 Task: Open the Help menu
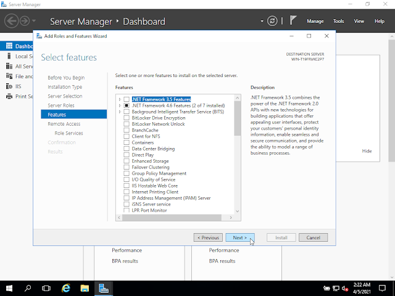click(x=380, y=21)
